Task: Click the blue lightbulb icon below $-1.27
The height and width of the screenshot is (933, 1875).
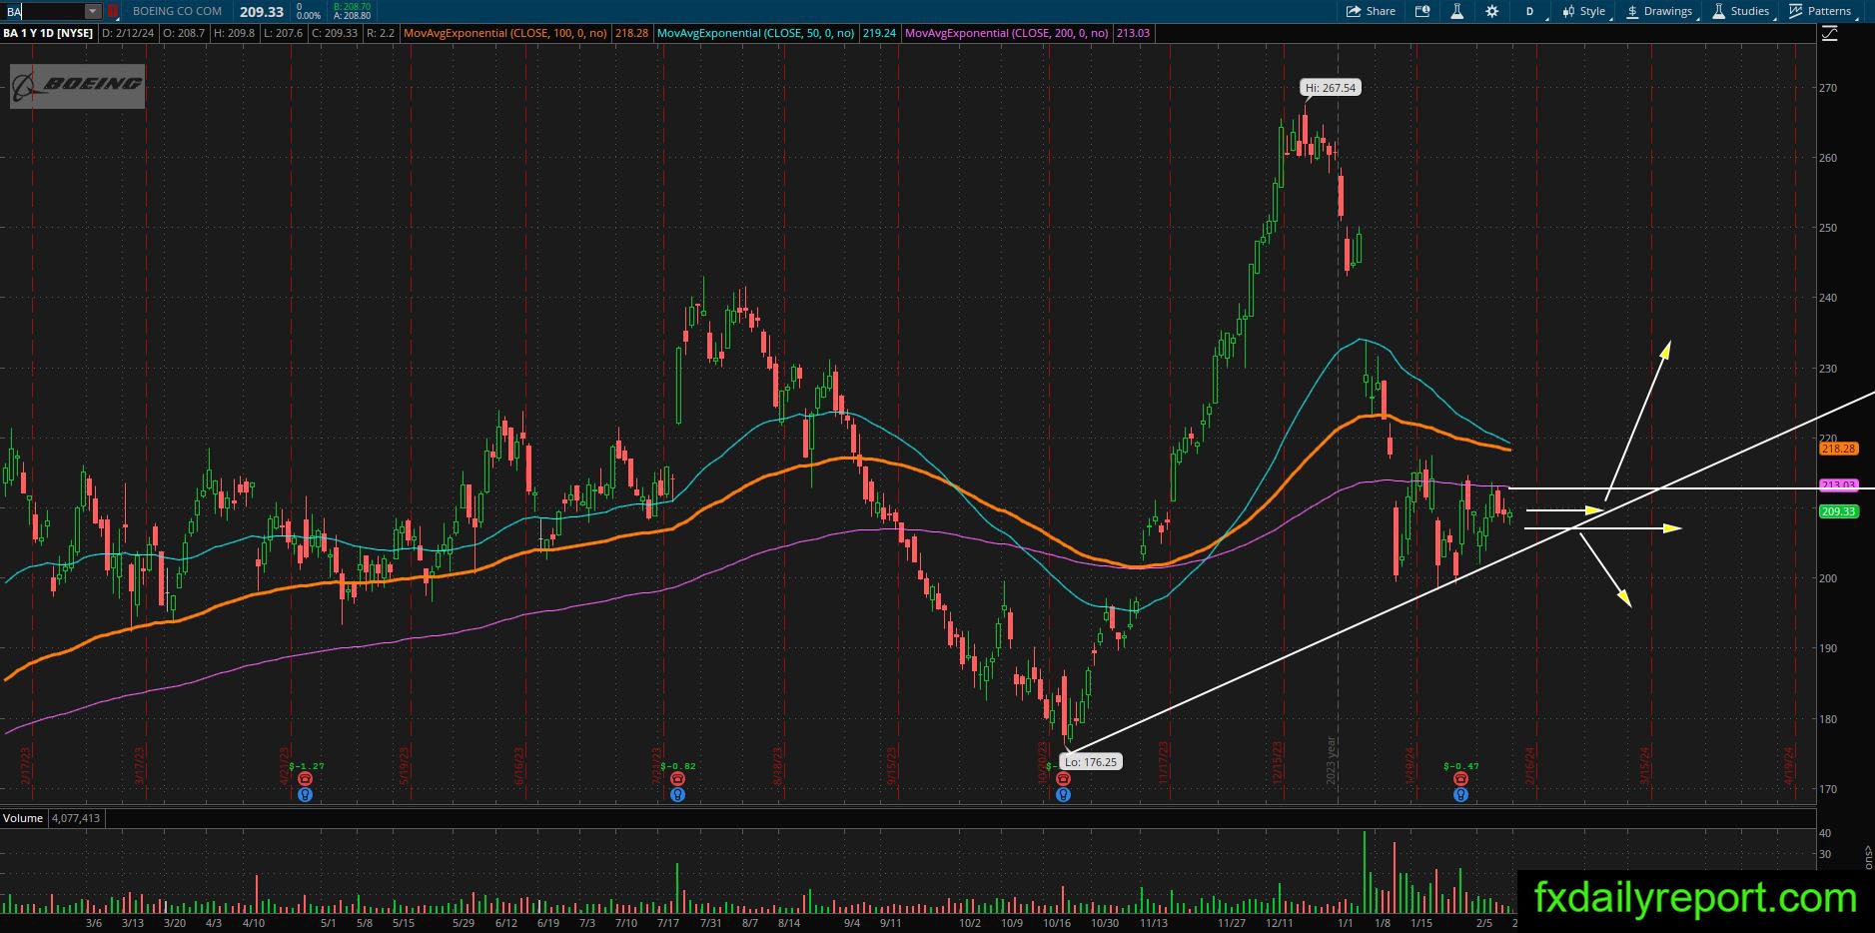Action: coord(306,795)
